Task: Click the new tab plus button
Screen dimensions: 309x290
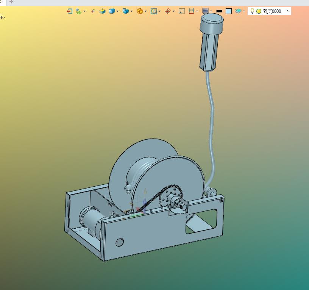Action: point(11,2)
